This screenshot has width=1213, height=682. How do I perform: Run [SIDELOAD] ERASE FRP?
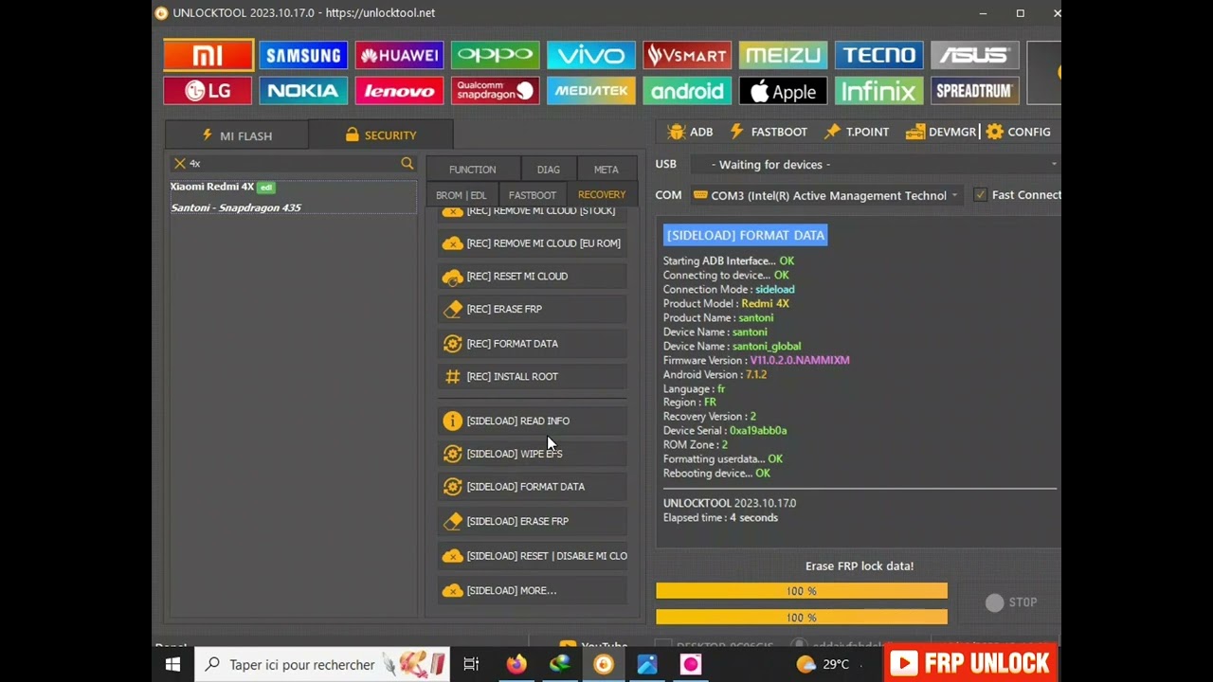[533, 521]
